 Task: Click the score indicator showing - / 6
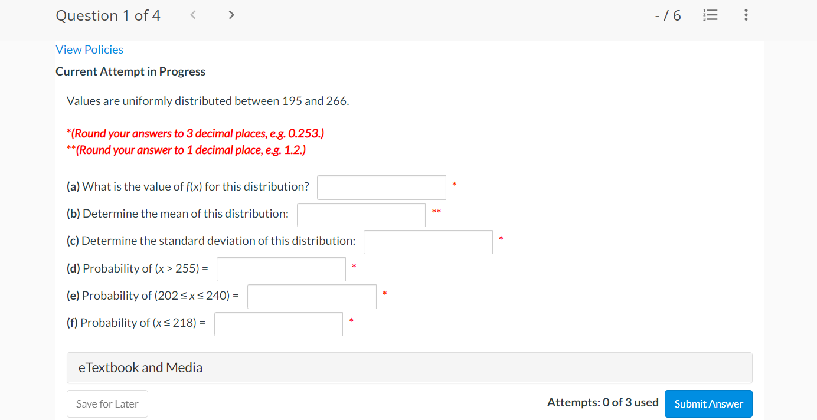(668, 15)
